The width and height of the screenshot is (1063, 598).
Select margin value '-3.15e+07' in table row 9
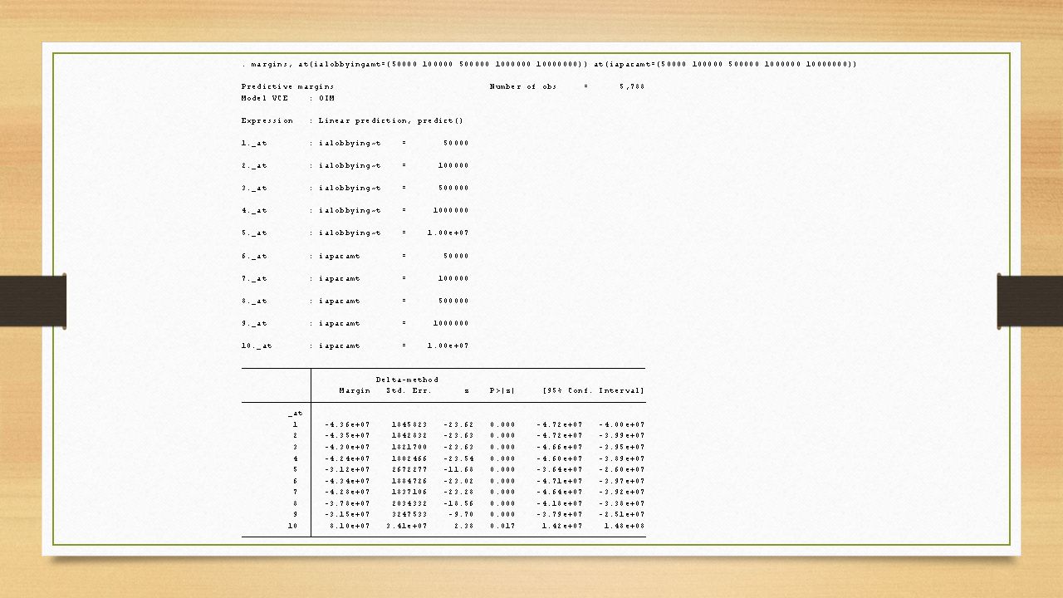click(348, 514)
